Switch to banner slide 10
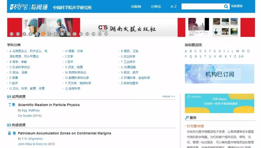The image size is (261, 148). [68, 34]
